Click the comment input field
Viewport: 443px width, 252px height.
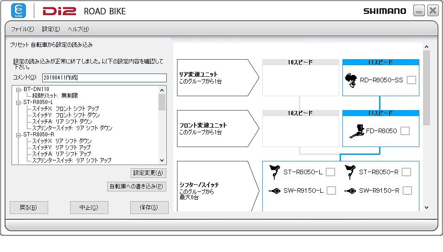coord(104,78)
